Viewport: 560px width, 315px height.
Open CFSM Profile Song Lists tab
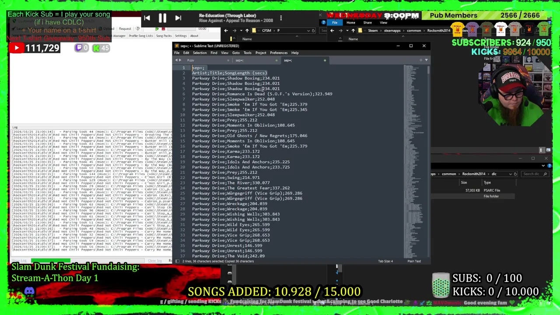point(140,36)
